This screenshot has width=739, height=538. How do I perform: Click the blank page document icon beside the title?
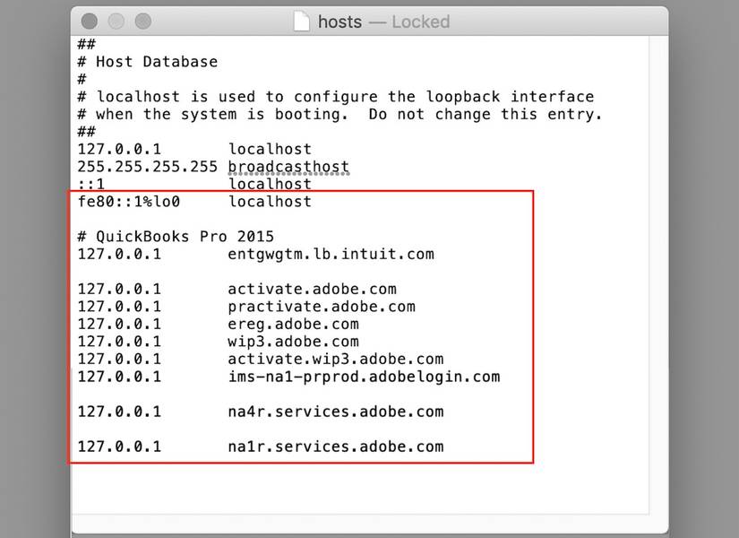click(x=303, y=22)
